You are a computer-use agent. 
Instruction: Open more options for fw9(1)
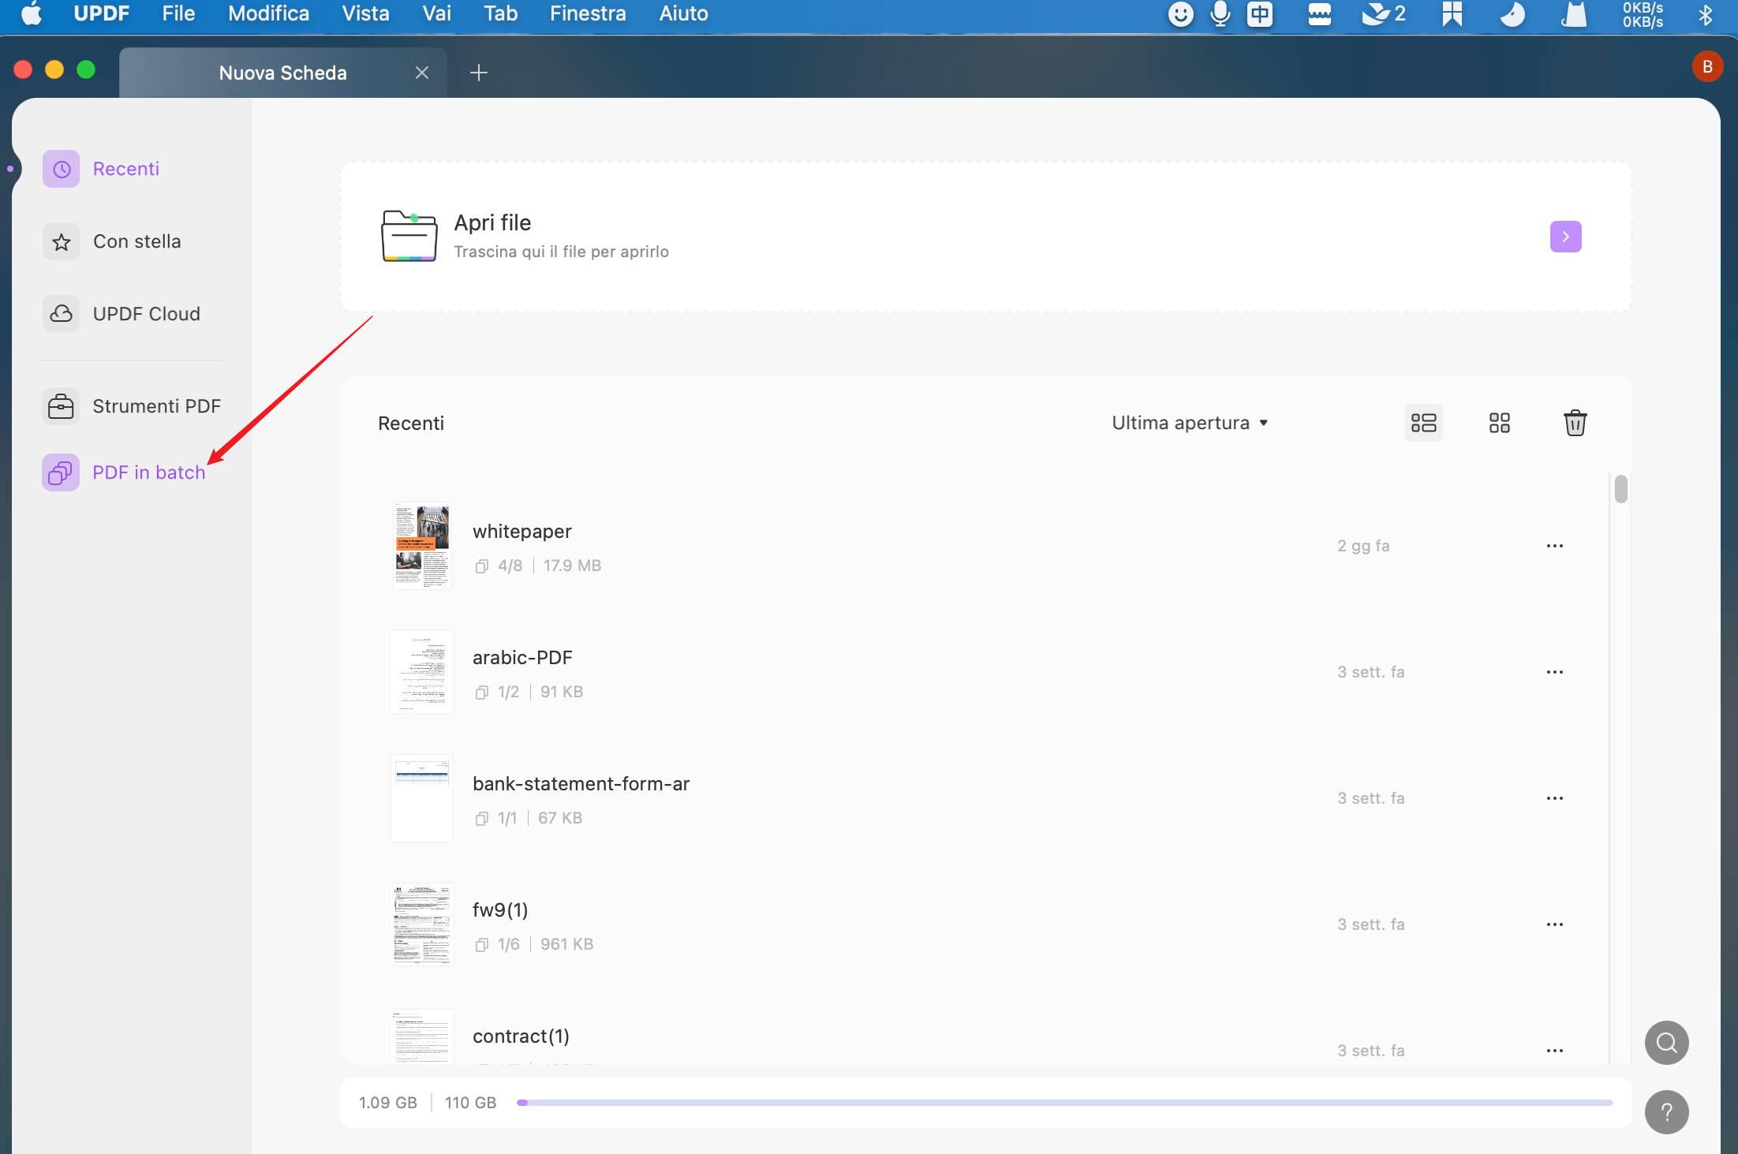coord(1554,924)
